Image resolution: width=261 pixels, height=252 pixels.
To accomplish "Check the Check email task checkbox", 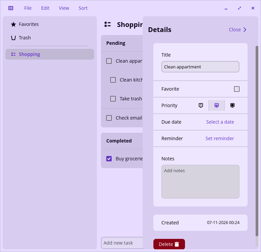I will 109,118.
